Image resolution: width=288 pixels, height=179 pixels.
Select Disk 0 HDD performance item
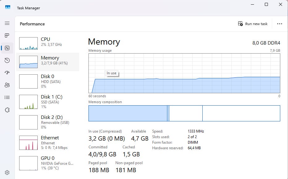tap(48, 81)
